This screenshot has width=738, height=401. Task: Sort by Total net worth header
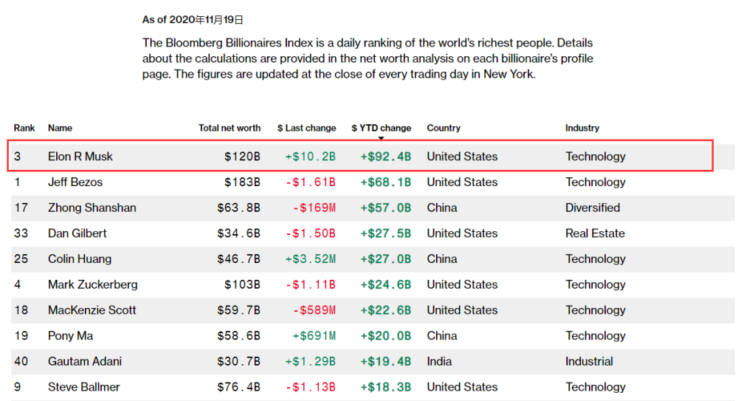(230, 128)
